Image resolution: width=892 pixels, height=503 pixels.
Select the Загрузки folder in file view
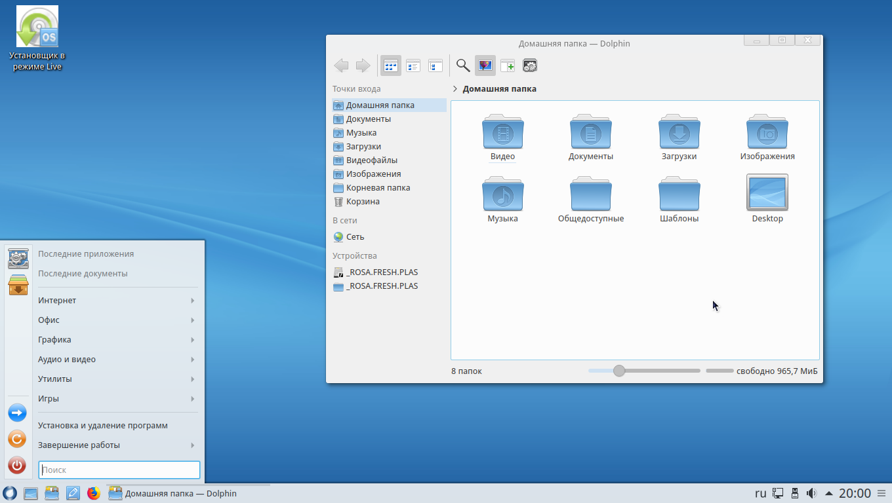point(679,132)
